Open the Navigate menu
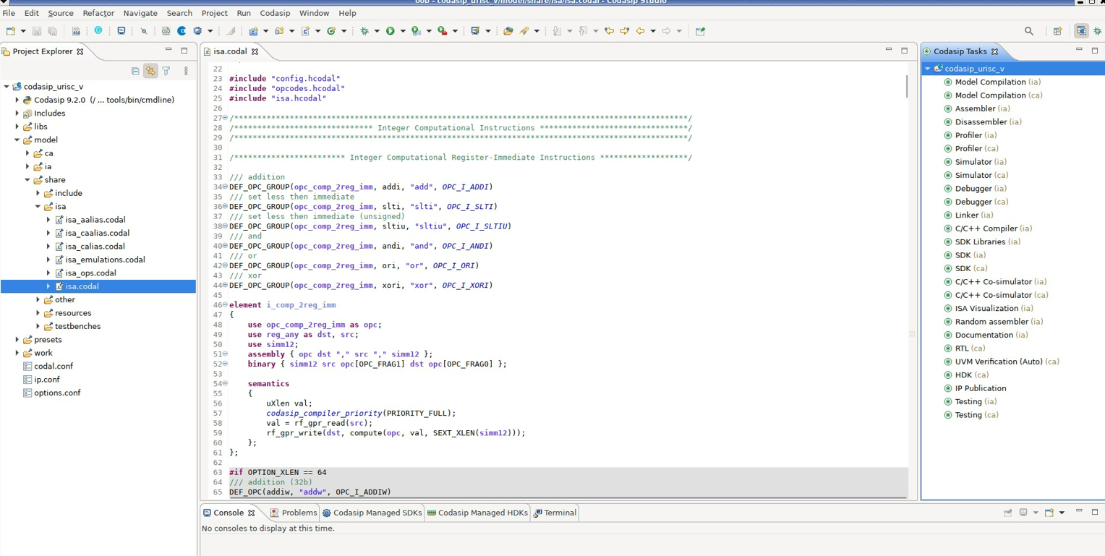Viewport: 1105px width, 556px height. (x=140, y=13)
